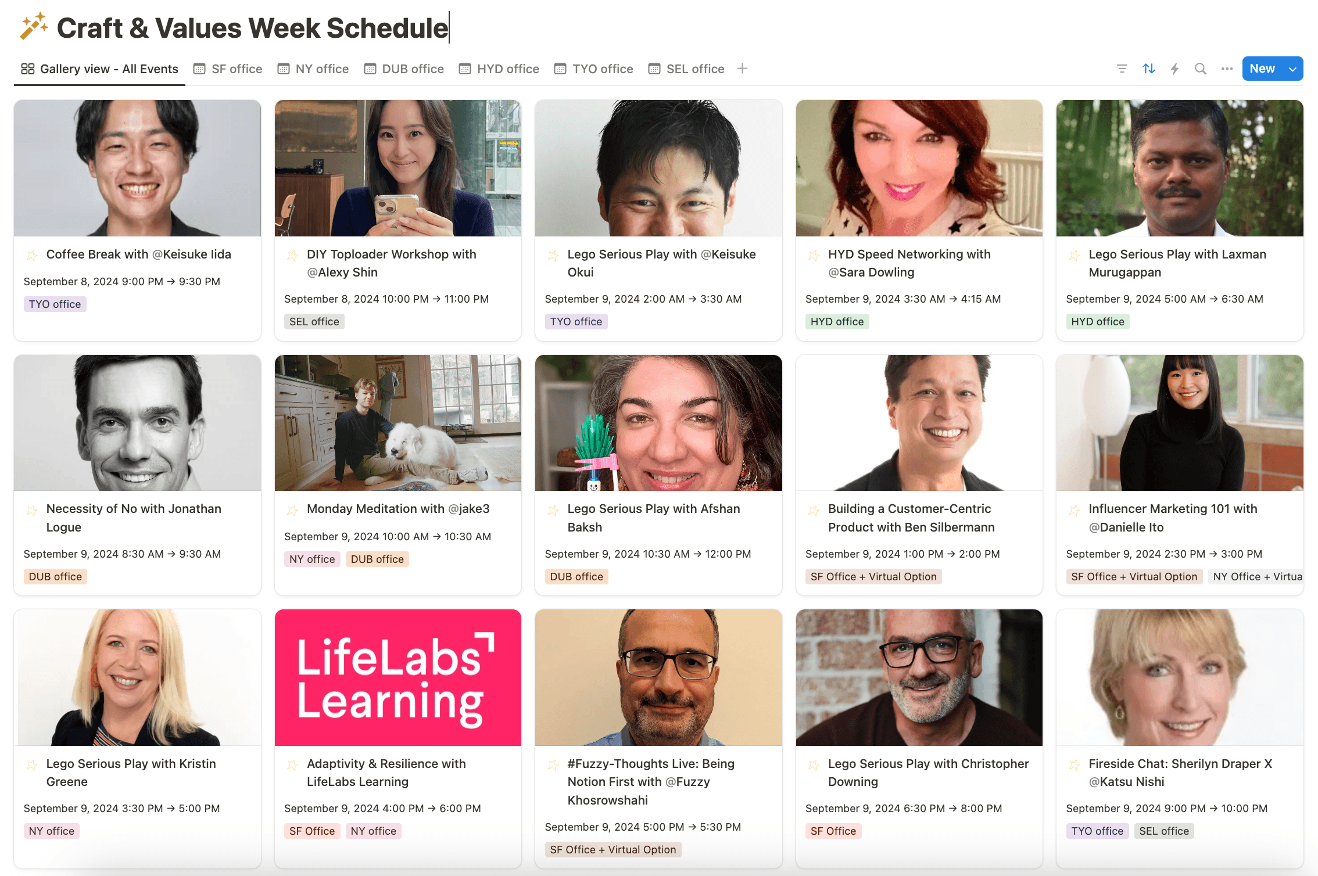Click the sort arrows icon
This screenshot has width=1318, height=876.
1148,69
